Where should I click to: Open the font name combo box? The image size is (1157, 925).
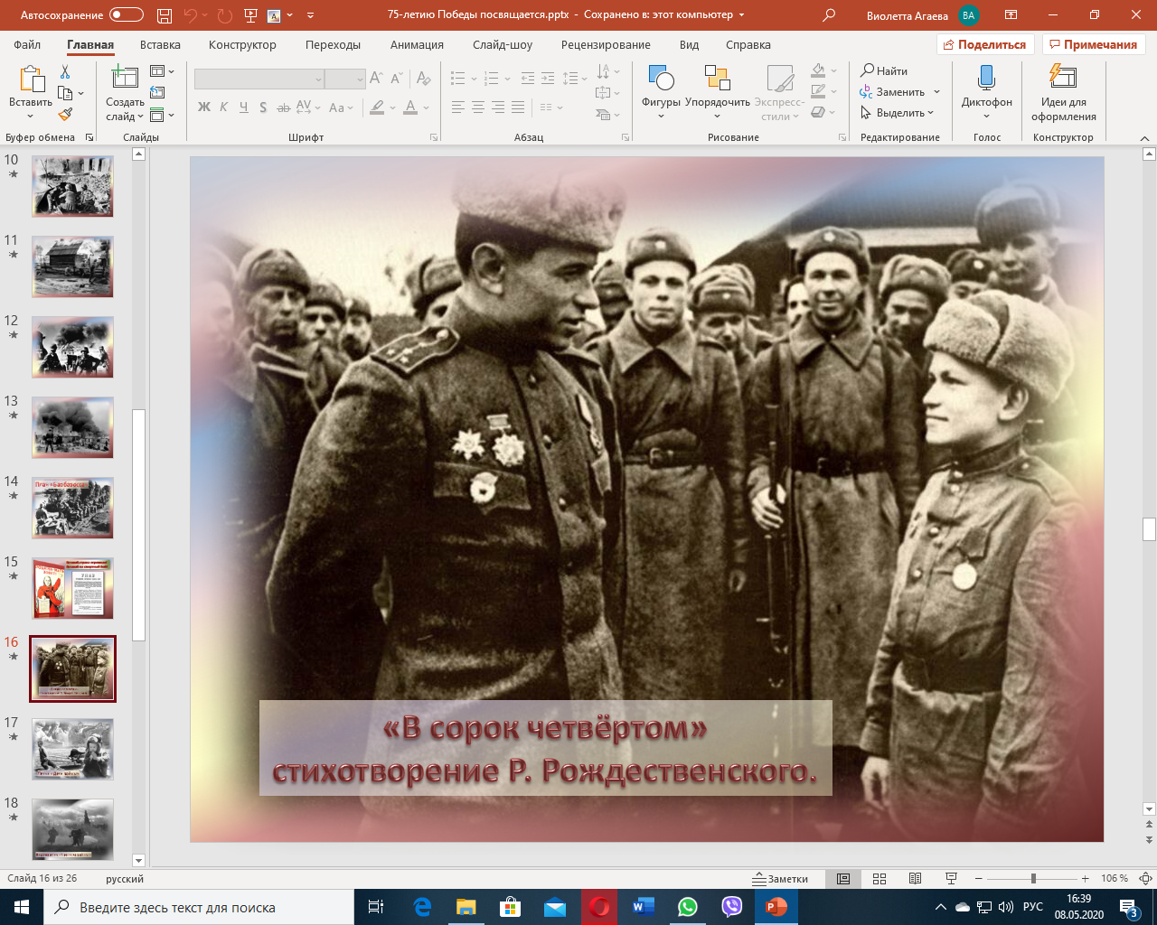point(259,79)
